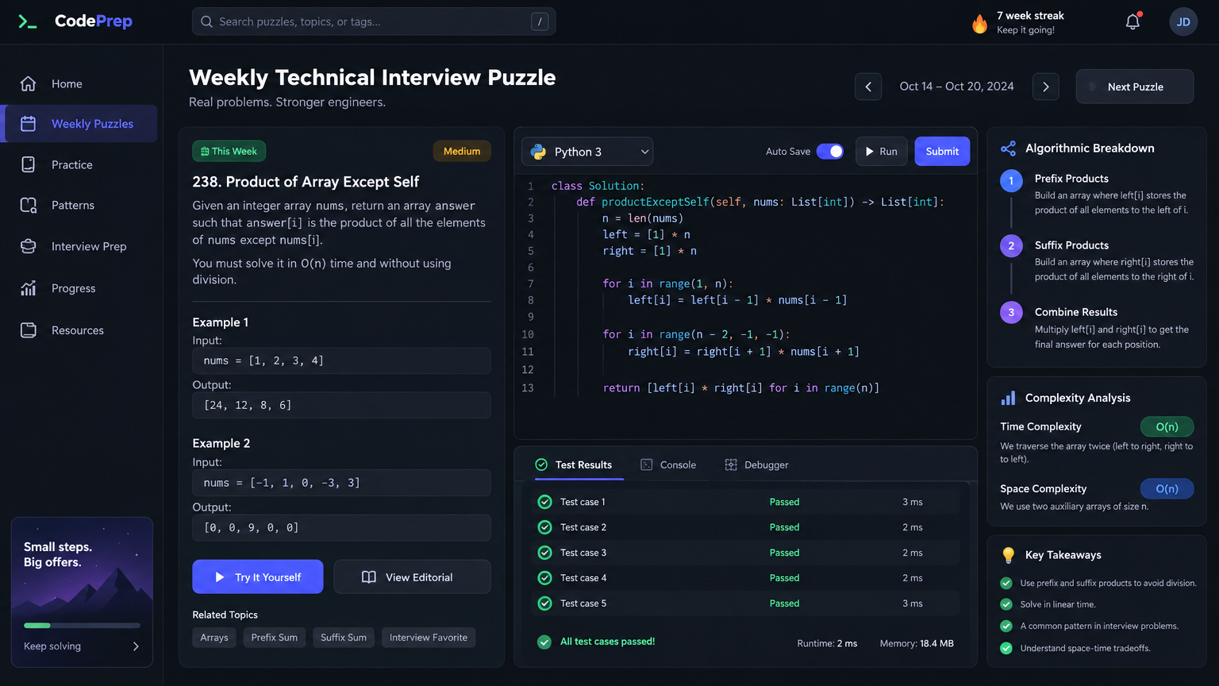Click the Medium difficulty badge
This screenshot has height=686, width=1219.
[x=462, y=151]
